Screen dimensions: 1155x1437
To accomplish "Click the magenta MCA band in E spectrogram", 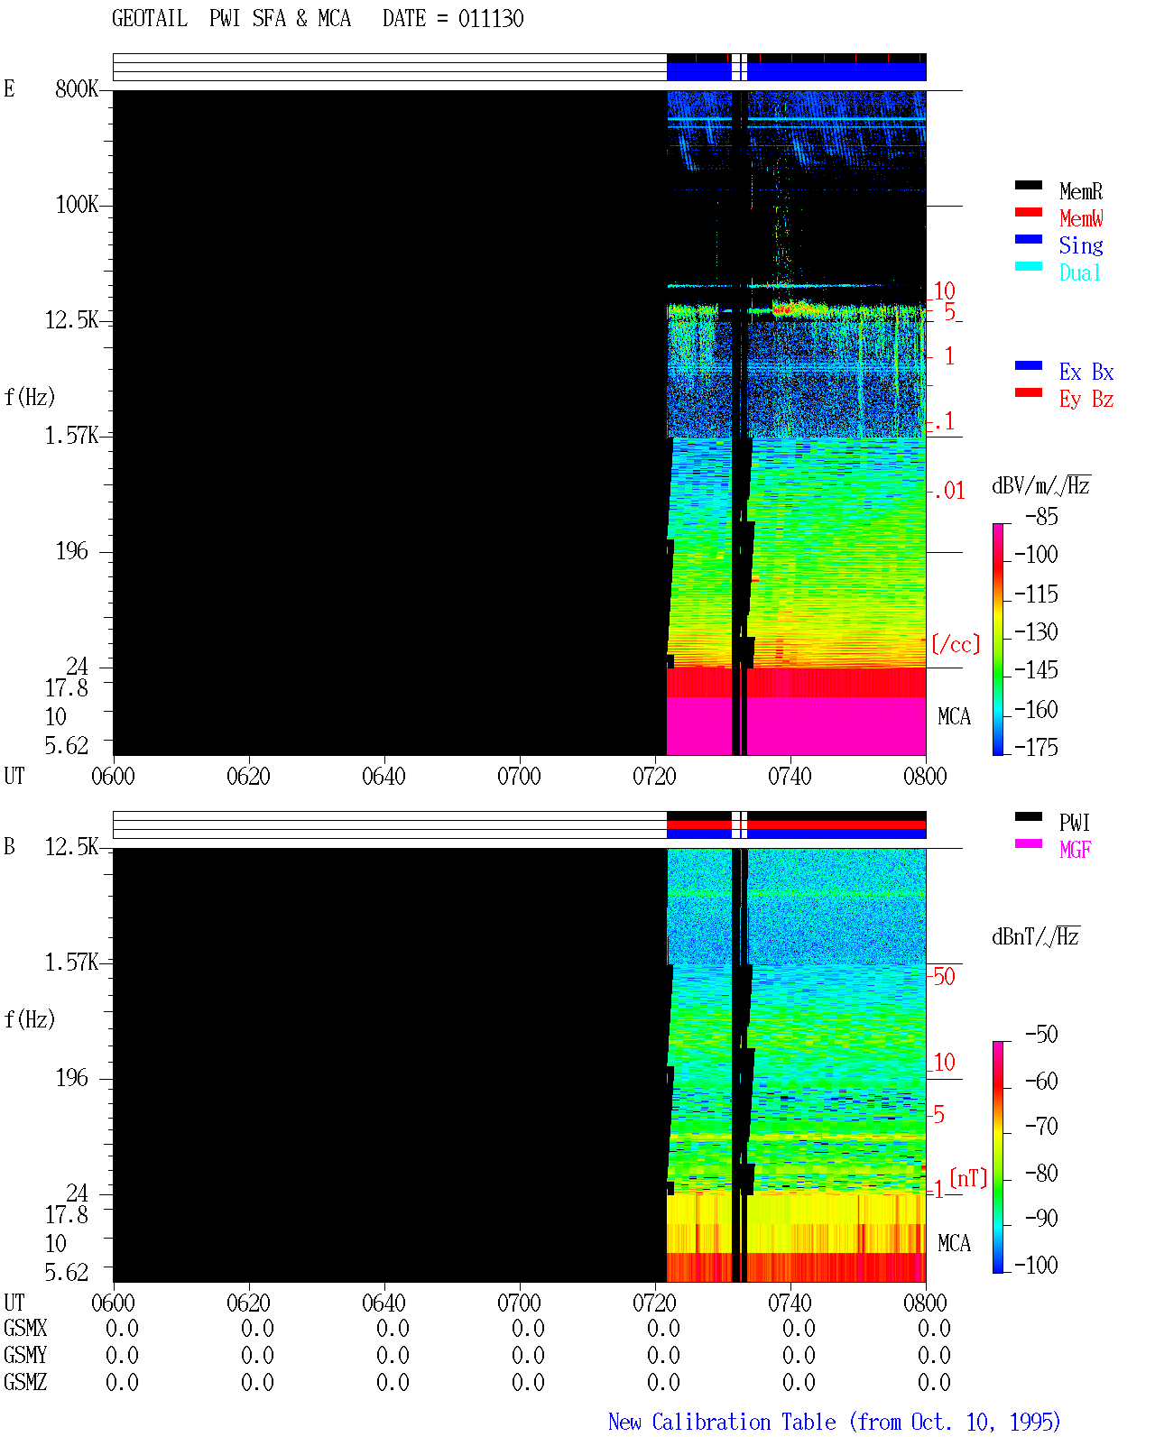I will point(796,726).
